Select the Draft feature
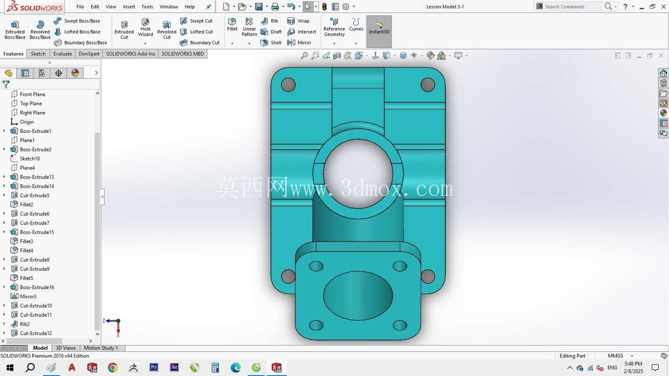Screen dimensions: 669x376 click(271, 32)
